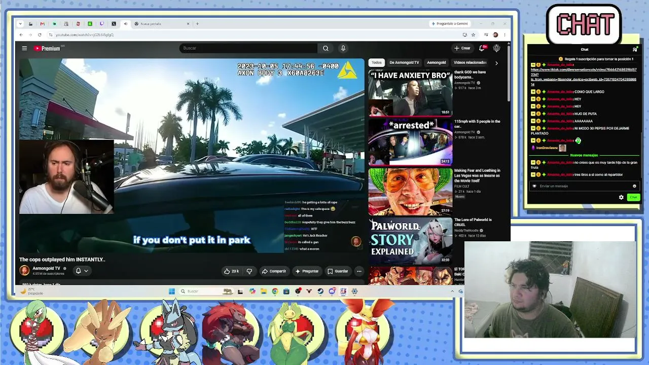Click "Nuevos mensajes" divider label in chat

[584, 155]
